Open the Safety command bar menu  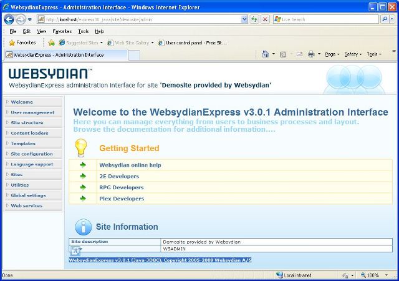pyautogui.click(x=353, y=54)
